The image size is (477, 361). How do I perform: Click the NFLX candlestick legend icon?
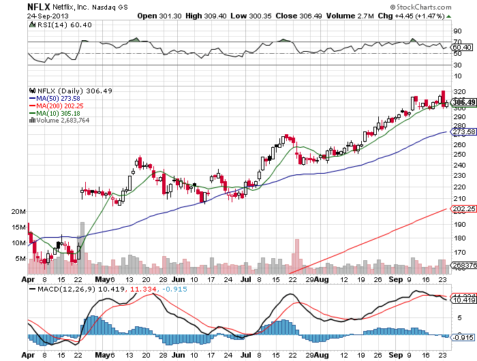(x=32, y=91)
